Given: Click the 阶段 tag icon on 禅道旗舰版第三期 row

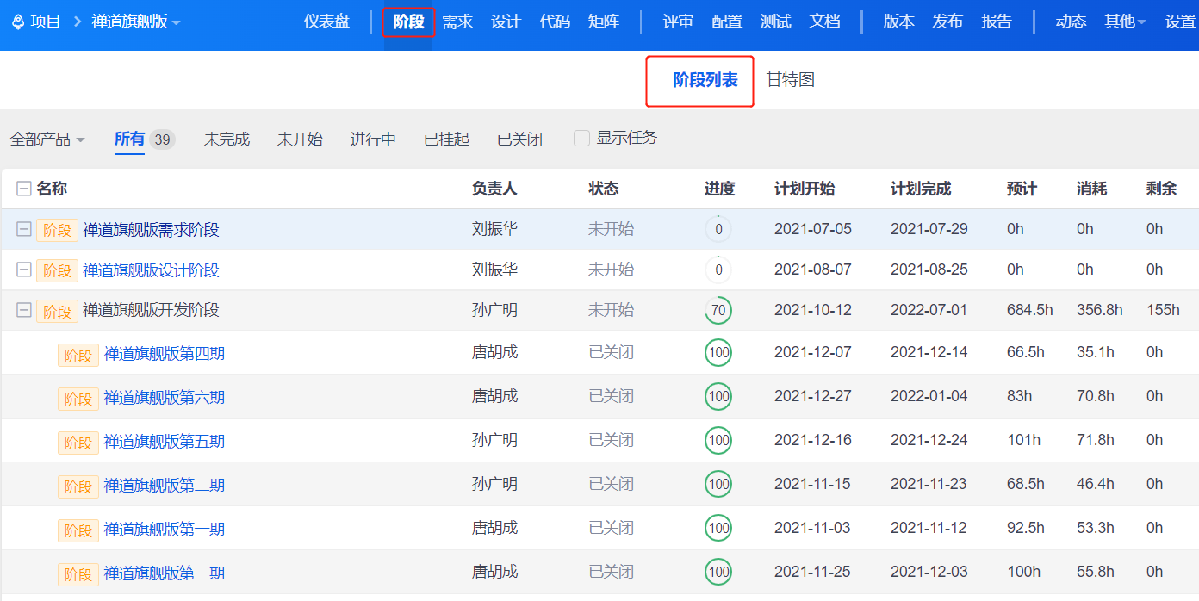Looking at the screenshot, I should click(x=78, y=574).
